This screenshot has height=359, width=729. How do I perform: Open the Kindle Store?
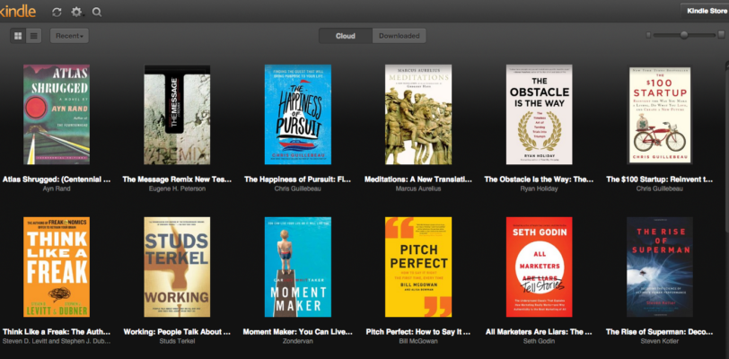703,10
